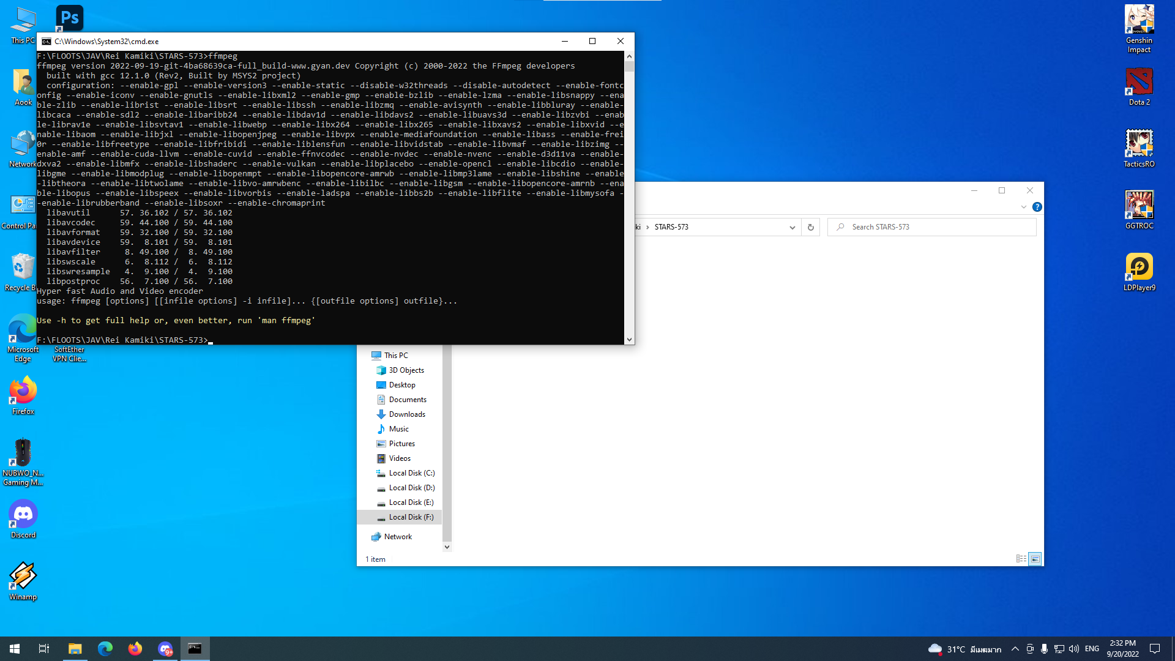Image resolution: width=1175 pixels, height=661 pixels.
Task: Open TacticsRO desktop shortcut
Action: pos(1139,148)
